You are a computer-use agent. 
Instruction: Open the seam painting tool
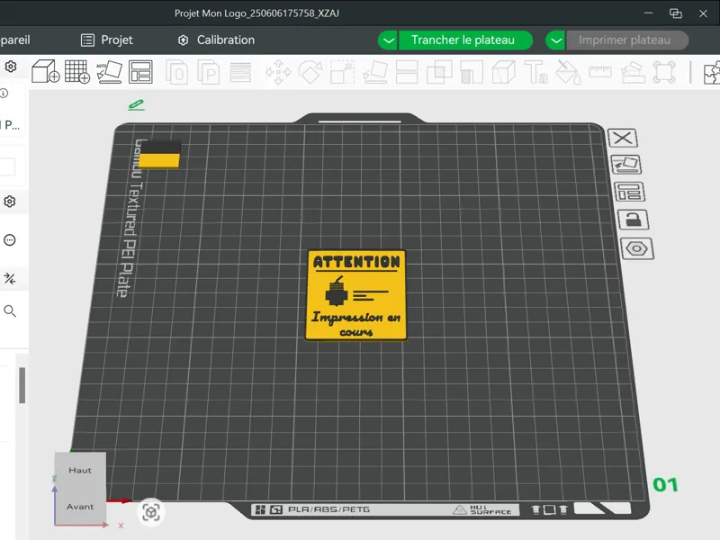click(504, 72)
